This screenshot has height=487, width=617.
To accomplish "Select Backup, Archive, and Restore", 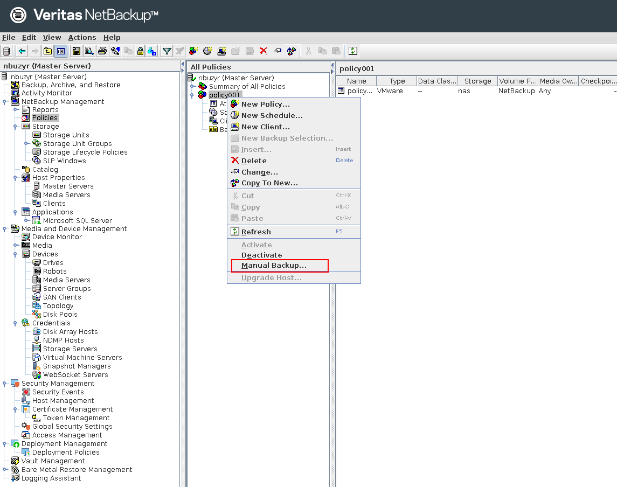I will click(x=71, y=85).
